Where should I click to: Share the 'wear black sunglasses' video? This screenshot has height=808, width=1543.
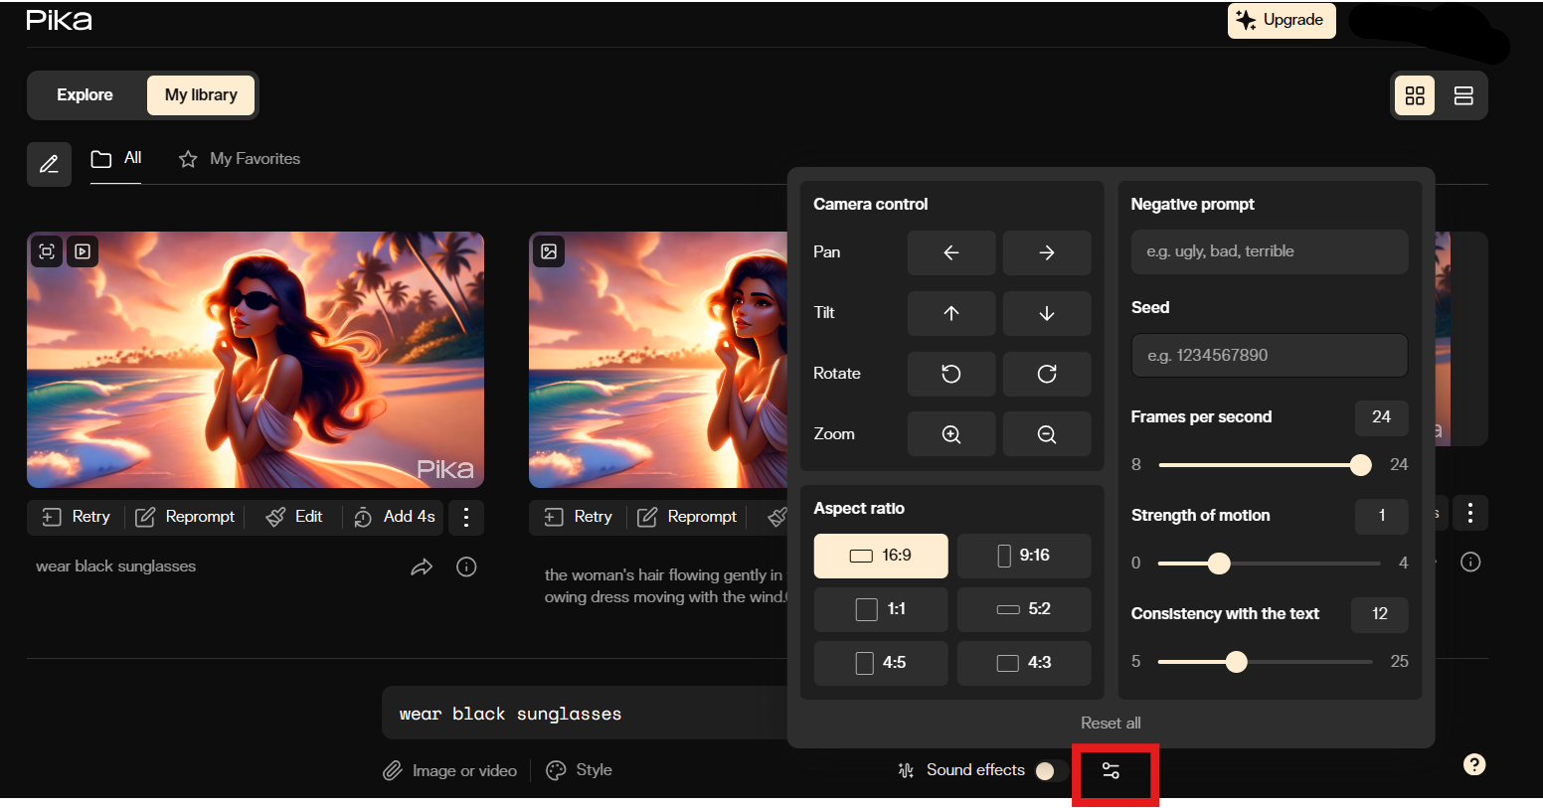click(x=422, y=566)
